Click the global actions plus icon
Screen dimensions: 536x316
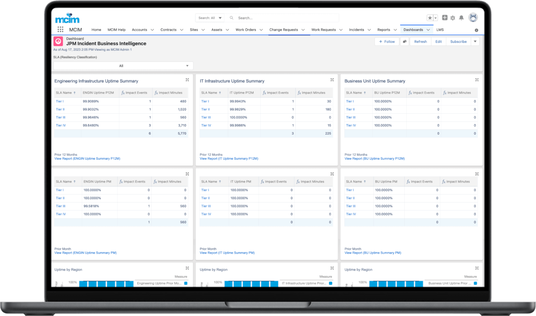coord(444,18)
